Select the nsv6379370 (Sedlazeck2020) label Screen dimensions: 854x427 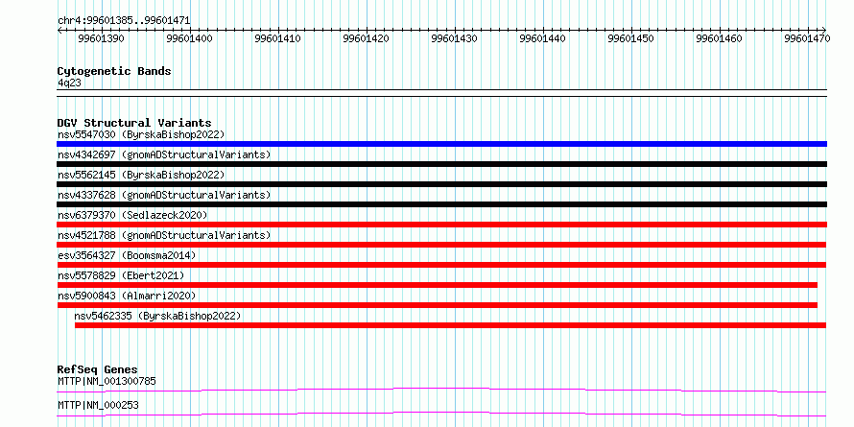coord(132,215)
